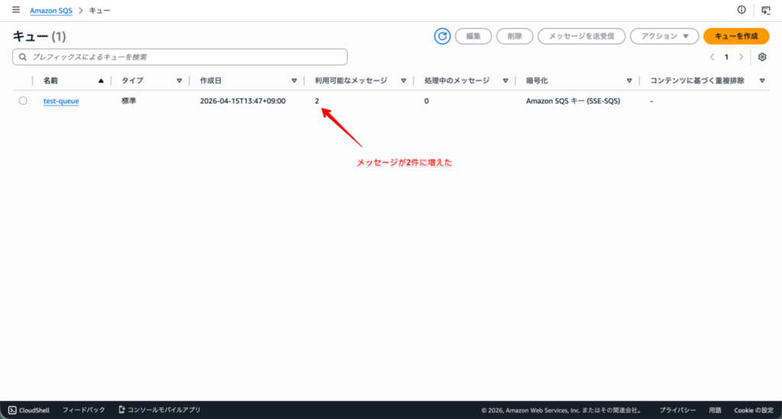
Task: Open フィードバック in the footer
Action: coord(84,410)
